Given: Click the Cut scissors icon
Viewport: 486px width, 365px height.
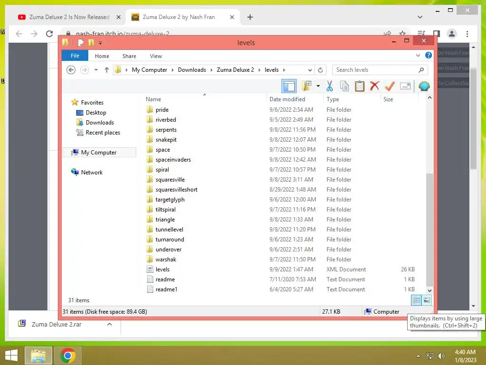Looking at the screenshot, I should [329, 86].
